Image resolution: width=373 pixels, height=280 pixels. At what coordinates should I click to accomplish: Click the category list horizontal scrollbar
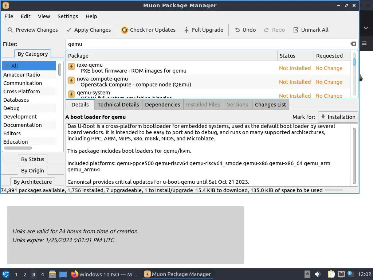coord(18,148)
